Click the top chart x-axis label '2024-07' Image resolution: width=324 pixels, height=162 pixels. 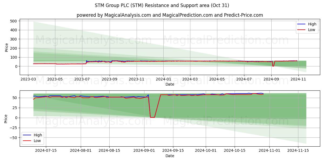click(x=244, y=79)
